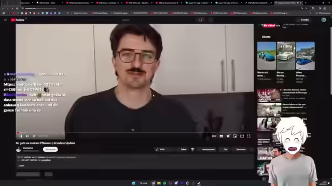Viewport: 332px width, 186px height.
Task: Enter fullscreen on the video
Action: click(x=248, y=136)
